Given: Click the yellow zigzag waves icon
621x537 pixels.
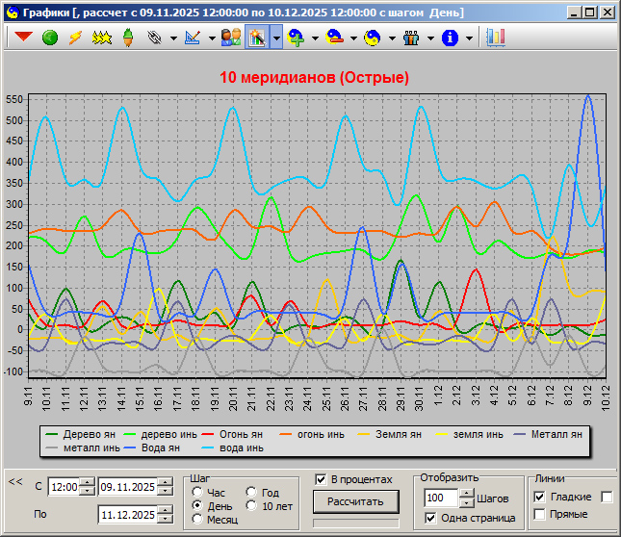Looking at the screenshot, I should [101, 38].
